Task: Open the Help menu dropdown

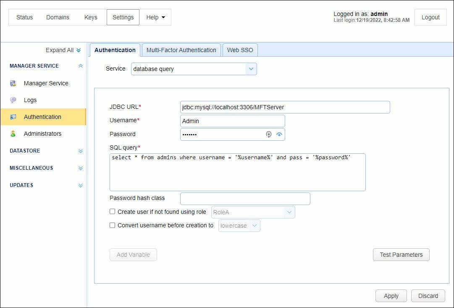Action: [155, 17]
